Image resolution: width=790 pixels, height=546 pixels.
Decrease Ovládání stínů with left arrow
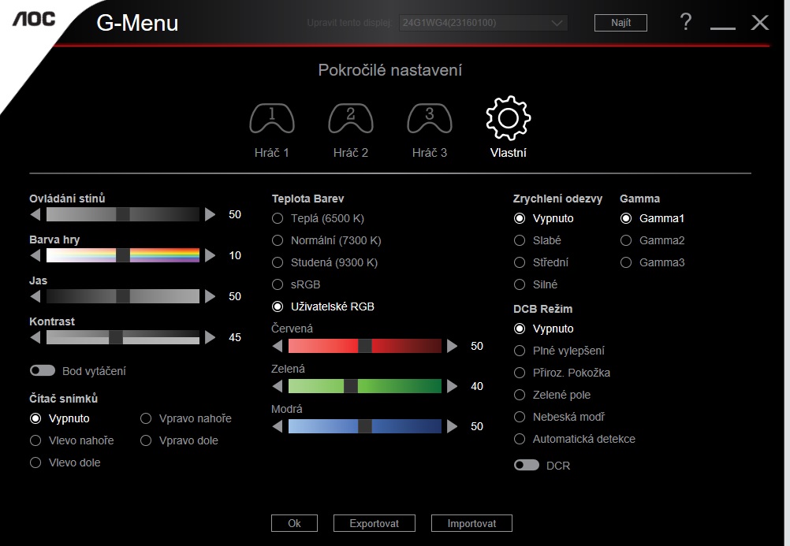[x=35, y=214]
